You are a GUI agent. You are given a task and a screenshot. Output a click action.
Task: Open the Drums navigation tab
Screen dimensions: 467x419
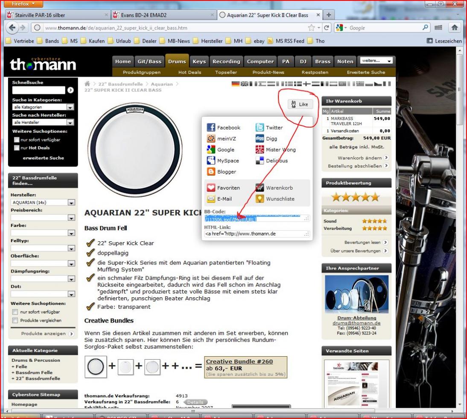[177, 61]
